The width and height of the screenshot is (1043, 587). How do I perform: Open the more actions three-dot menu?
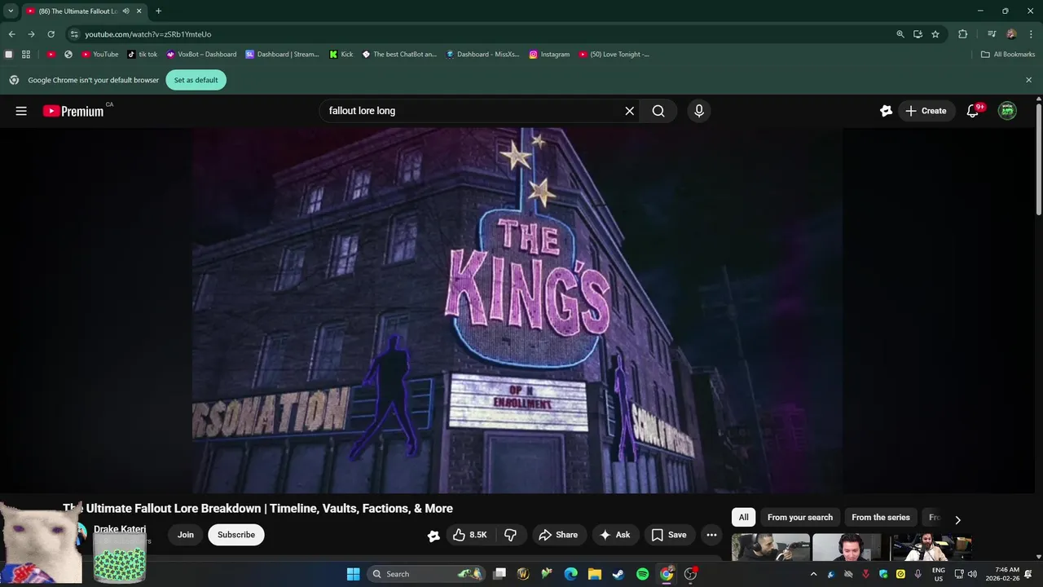[711, 535]
